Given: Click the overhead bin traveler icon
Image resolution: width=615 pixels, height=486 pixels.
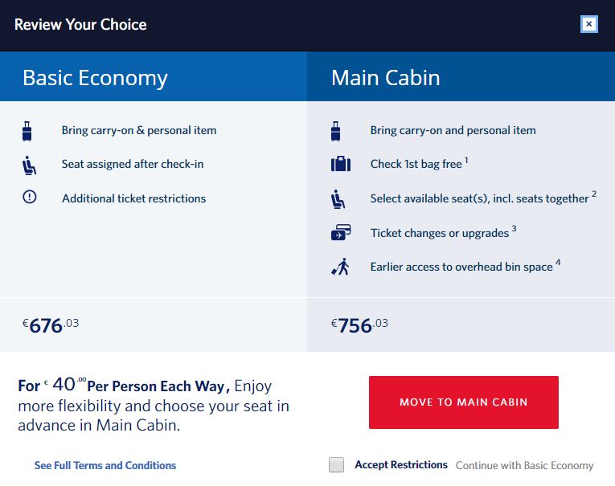Looking at the screenshot, I should coord(341,267).
